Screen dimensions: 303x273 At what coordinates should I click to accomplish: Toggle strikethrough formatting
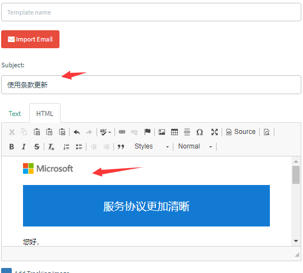(x=36, y=147)
